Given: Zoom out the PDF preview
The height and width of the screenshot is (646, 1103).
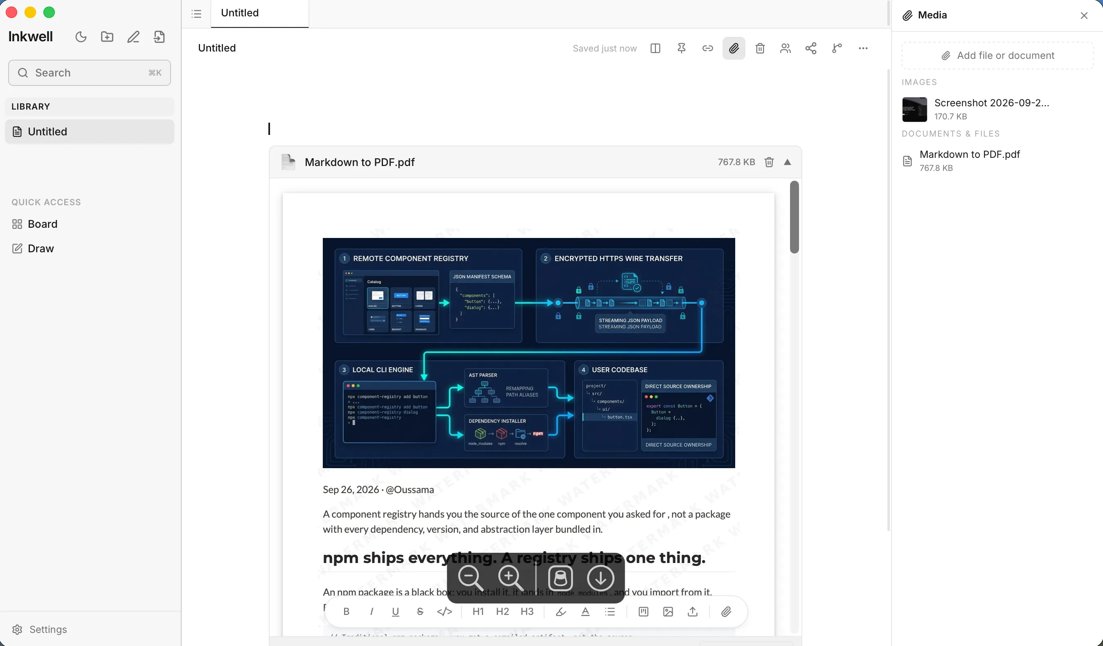Looking at the screenshot, I should pos(470,578).
